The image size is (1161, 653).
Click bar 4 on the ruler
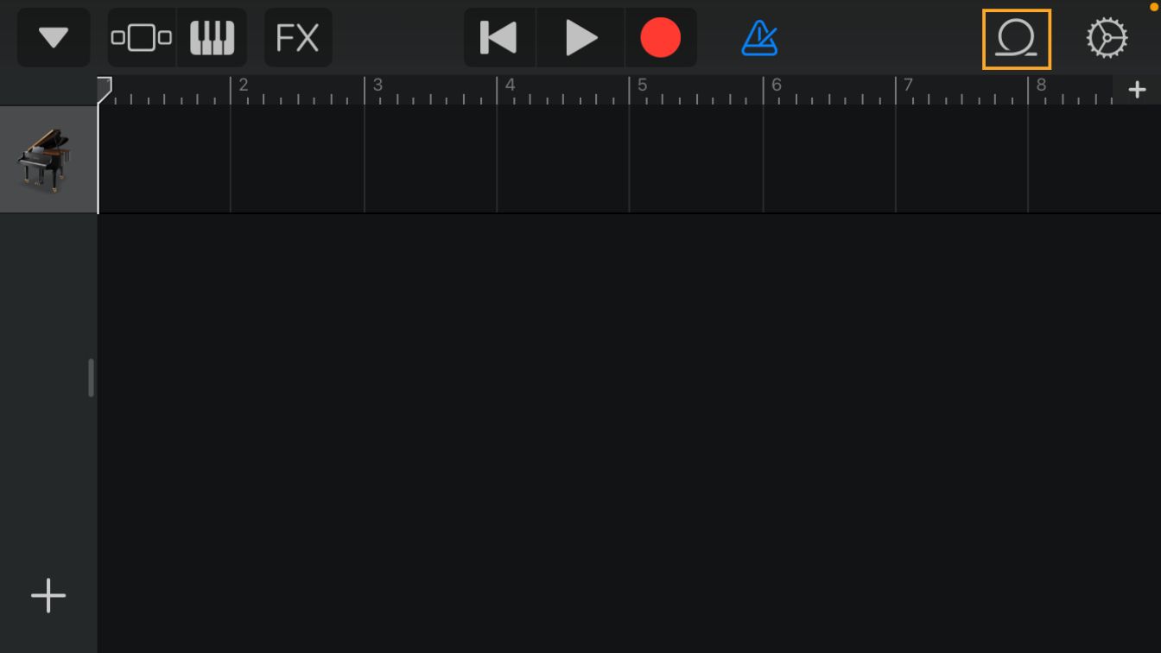coord(510,85)
